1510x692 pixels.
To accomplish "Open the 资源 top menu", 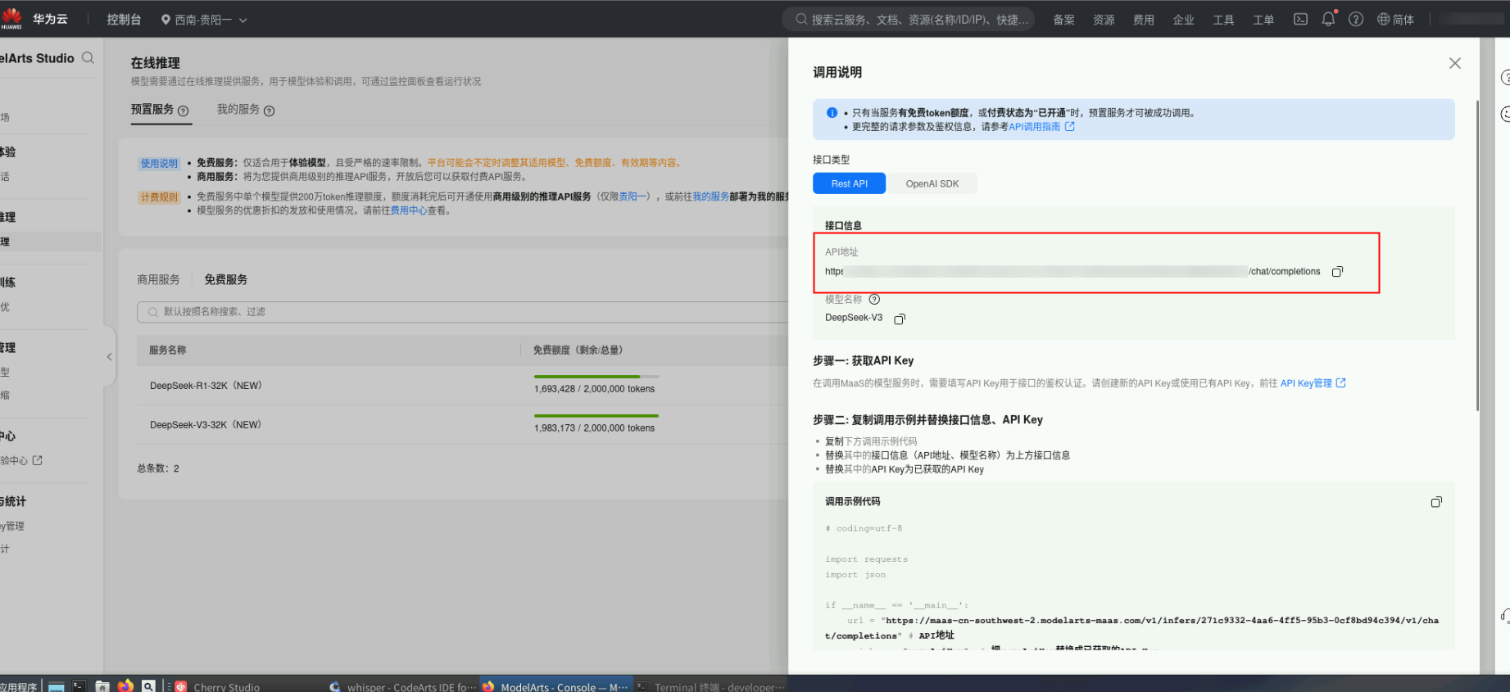I will (1104, 20).
